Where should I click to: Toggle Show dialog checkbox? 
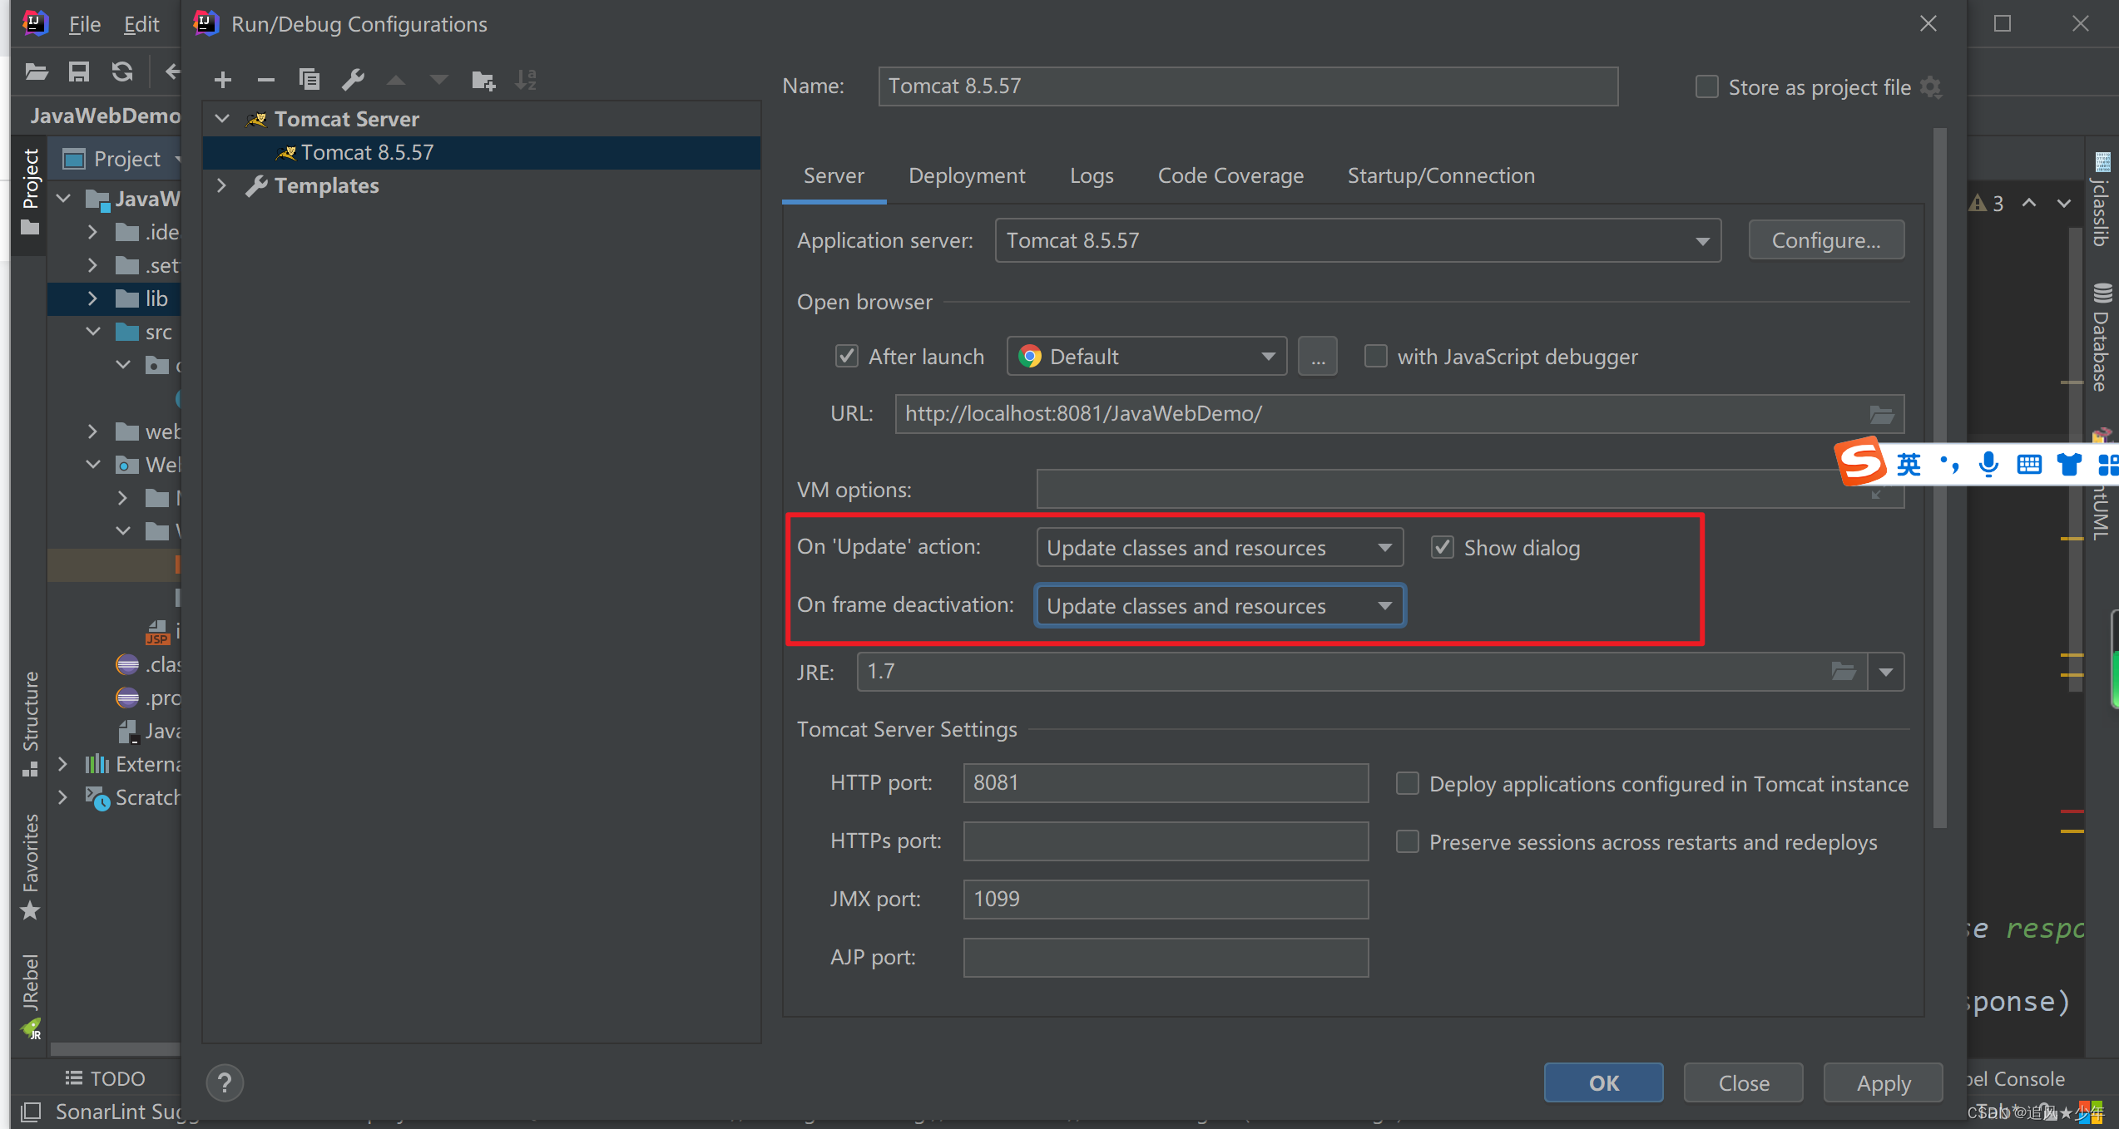[x=1443, y=548]
